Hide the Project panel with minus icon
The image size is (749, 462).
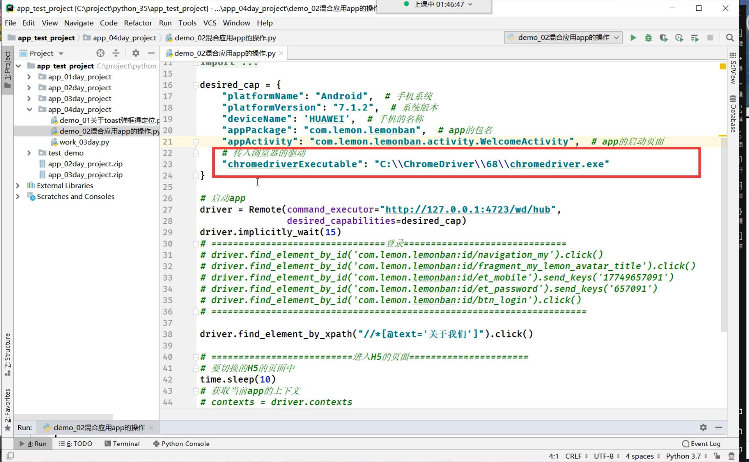tap(151, 53)
